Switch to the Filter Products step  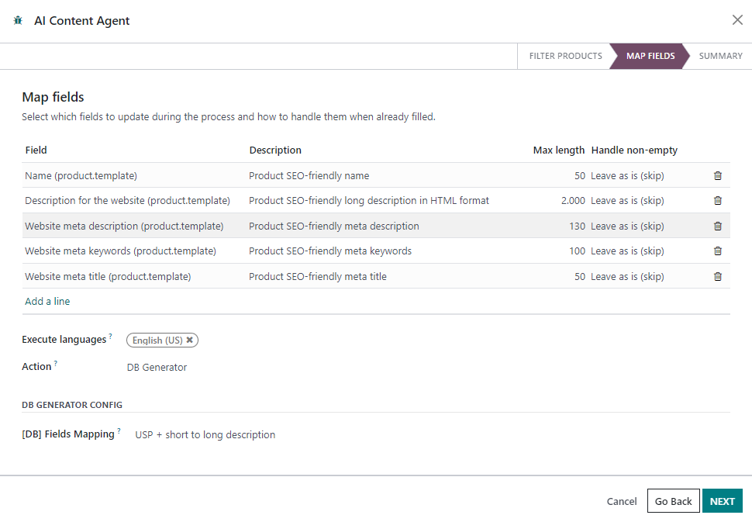coord(565,56)
